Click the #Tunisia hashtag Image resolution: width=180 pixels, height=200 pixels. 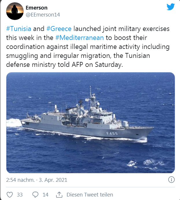18,29
